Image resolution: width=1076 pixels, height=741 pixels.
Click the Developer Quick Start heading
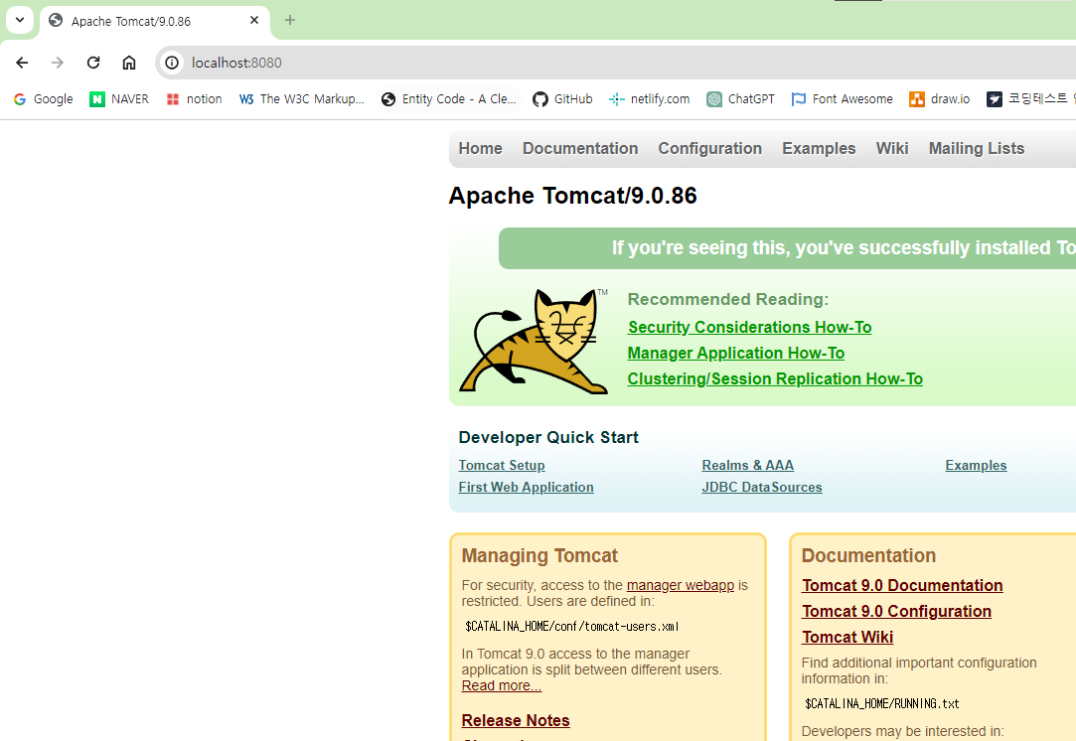pyautogui.click(x=548, y=438)
